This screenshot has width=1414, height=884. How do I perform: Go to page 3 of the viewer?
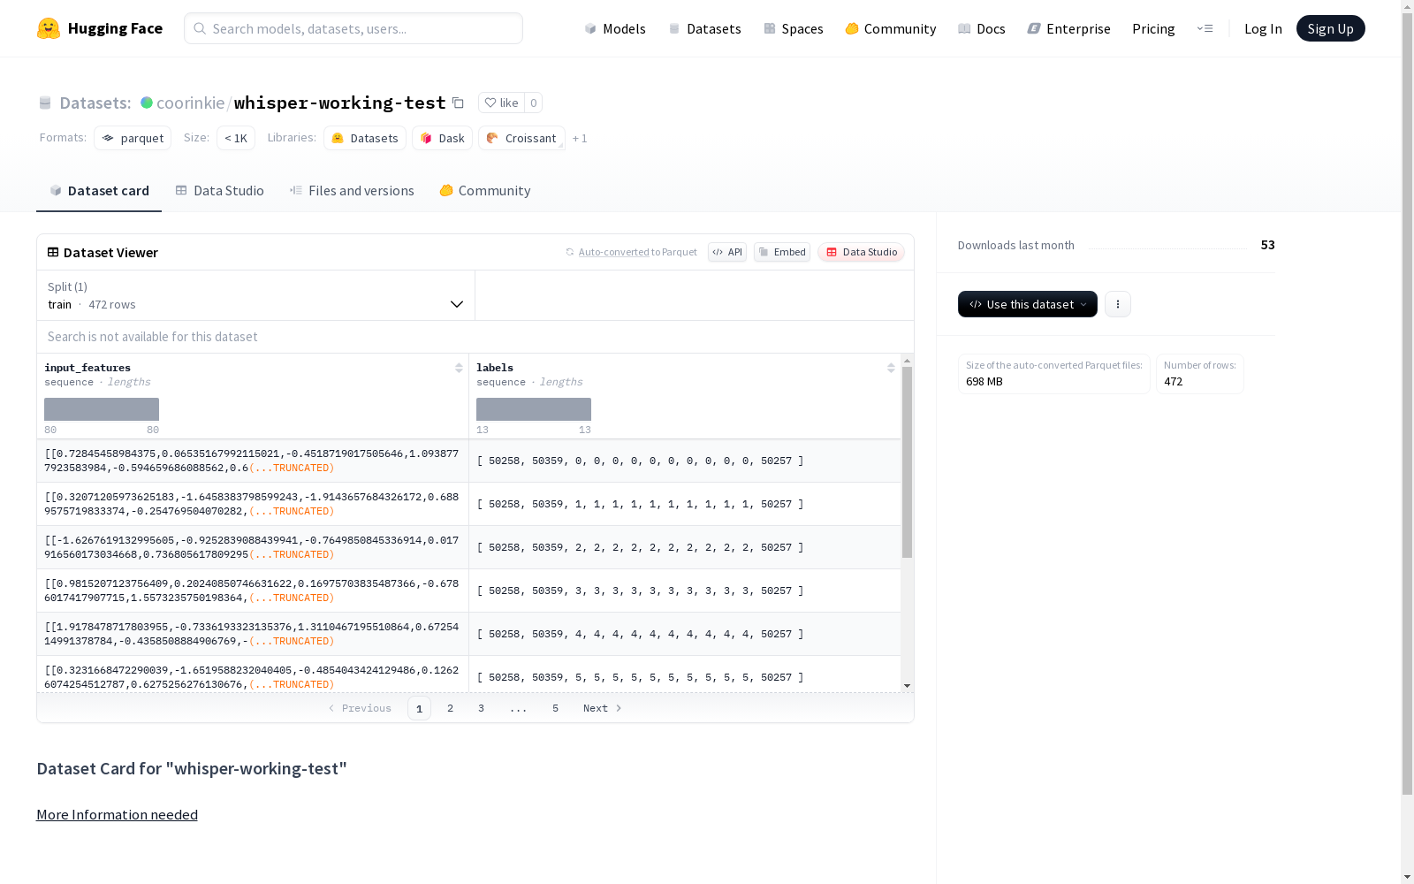click(481, 708)
